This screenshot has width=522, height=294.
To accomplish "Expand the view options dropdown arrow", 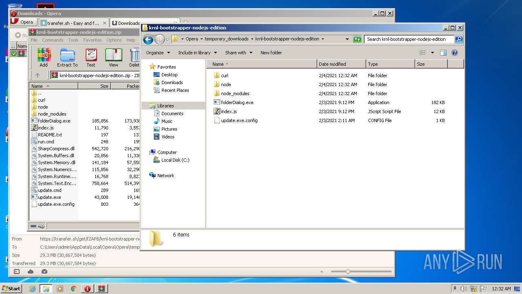I will tap(432, 53).
